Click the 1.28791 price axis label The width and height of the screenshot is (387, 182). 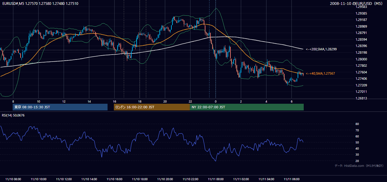[361, 33]
